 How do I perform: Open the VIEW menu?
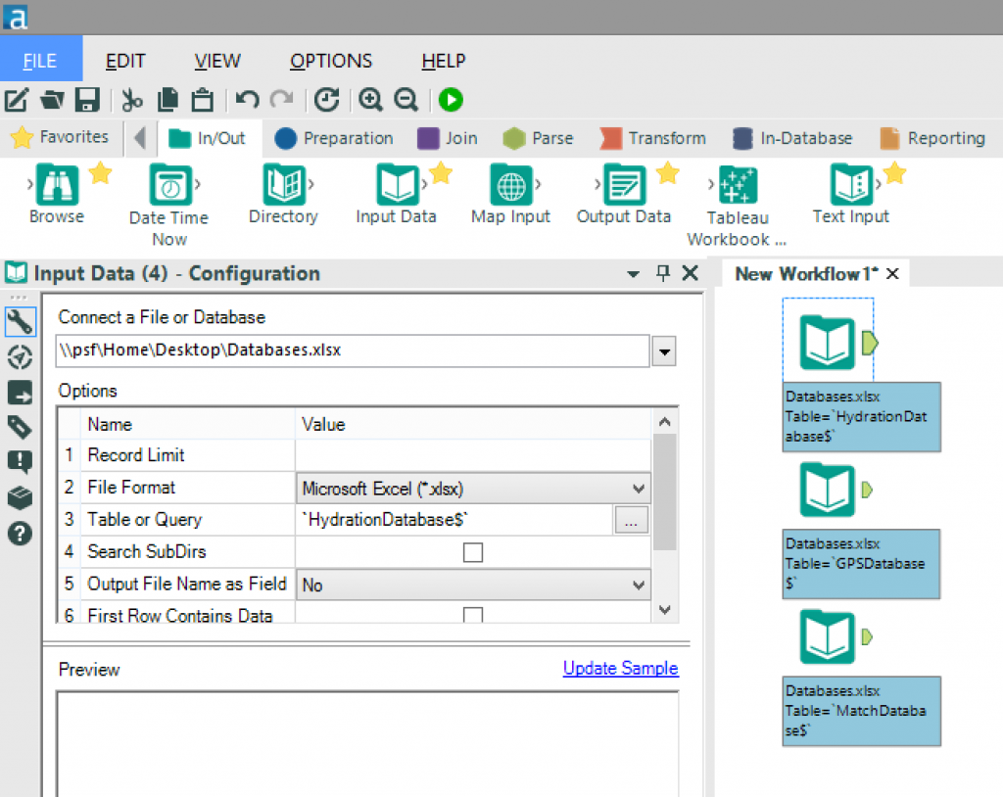point(217,61)
